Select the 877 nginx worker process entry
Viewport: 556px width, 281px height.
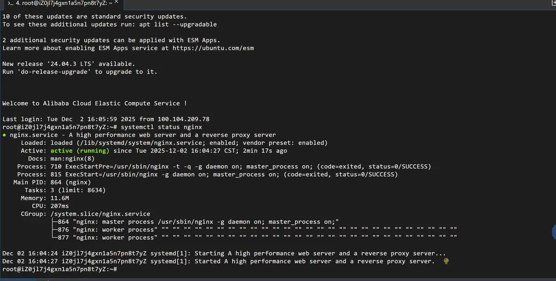tap(107, 237)
